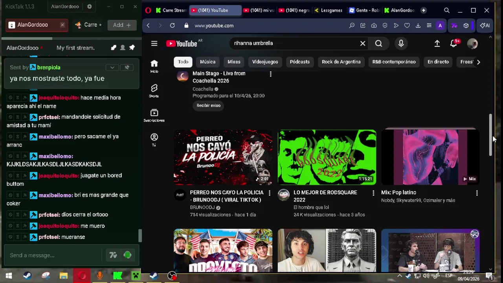Open YouTube notifications bell

click(x=454, y=43)
